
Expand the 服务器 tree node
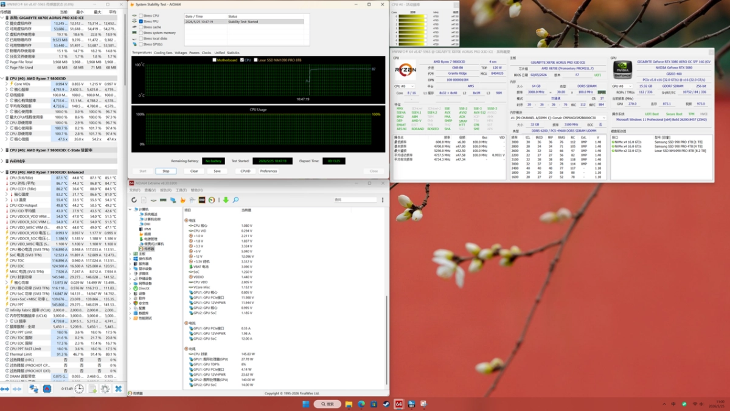(130, 263)
